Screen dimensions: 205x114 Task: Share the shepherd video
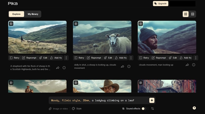pyautogui.click(x=58, y=68)
